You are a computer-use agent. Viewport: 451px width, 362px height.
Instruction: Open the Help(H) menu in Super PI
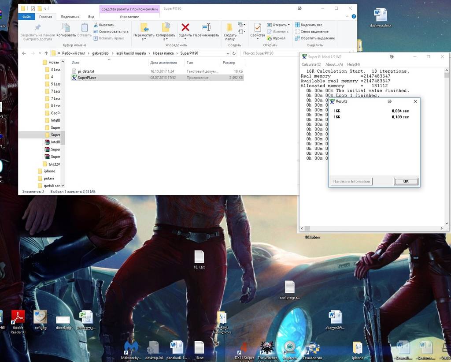click(x=353, y=64)
